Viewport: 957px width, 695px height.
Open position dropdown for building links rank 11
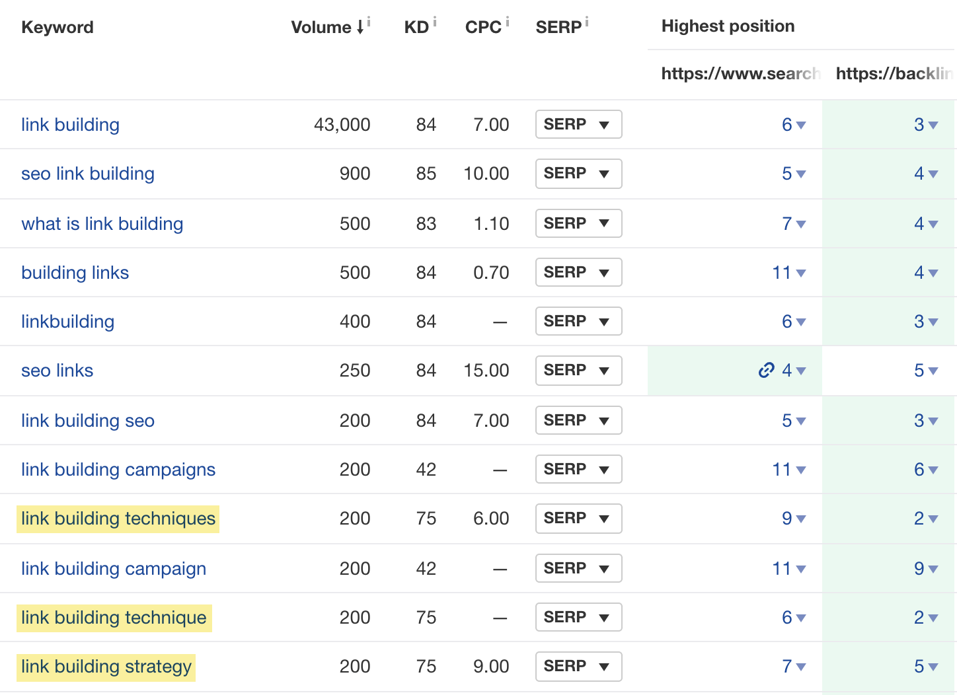pyautogui.click(x=800, y=274)
